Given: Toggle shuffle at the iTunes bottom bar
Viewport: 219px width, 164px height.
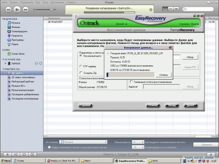Looking at the screenshot, I should point(16,154).
